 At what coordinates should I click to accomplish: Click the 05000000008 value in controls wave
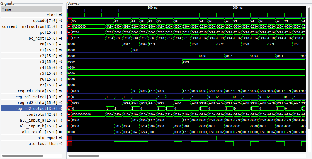click(81, 114)
